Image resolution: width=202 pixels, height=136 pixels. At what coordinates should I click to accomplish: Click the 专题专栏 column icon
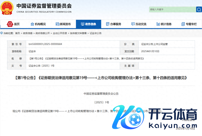183,24
